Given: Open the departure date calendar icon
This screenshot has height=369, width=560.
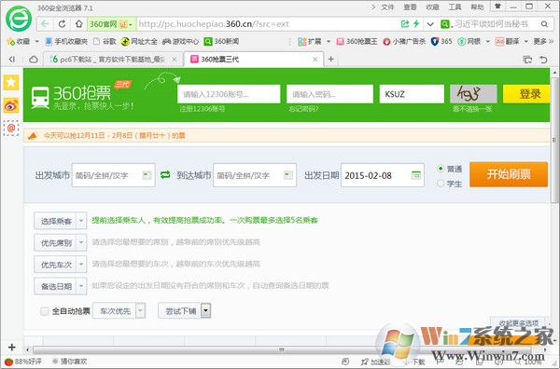Looking at the screenshot, I should pos(416,175).
